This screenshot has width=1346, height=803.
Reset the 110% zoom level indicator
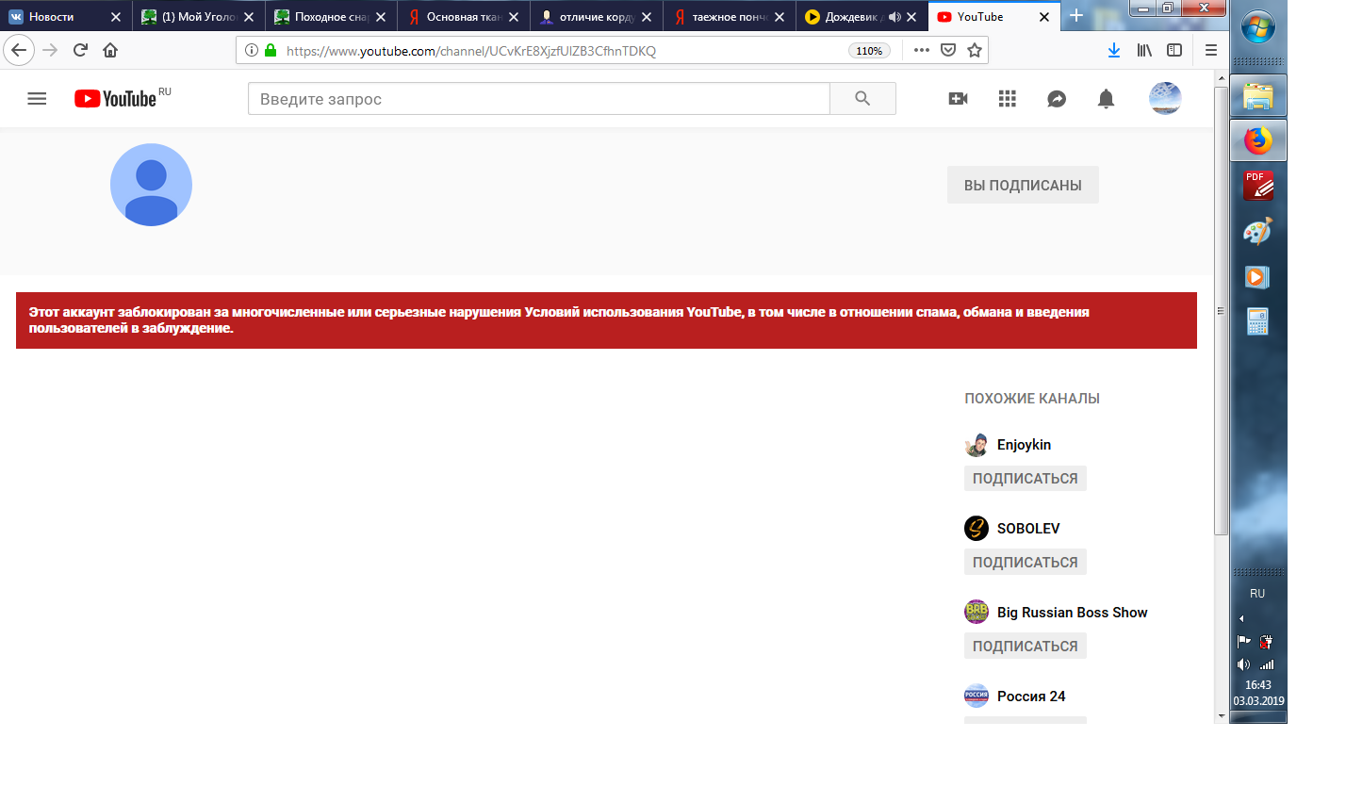[x=869, y=51]
